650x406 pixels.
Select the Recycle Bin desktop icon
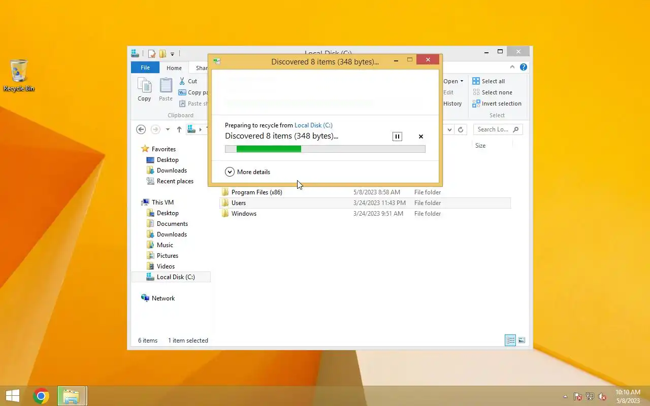[19, 76]
